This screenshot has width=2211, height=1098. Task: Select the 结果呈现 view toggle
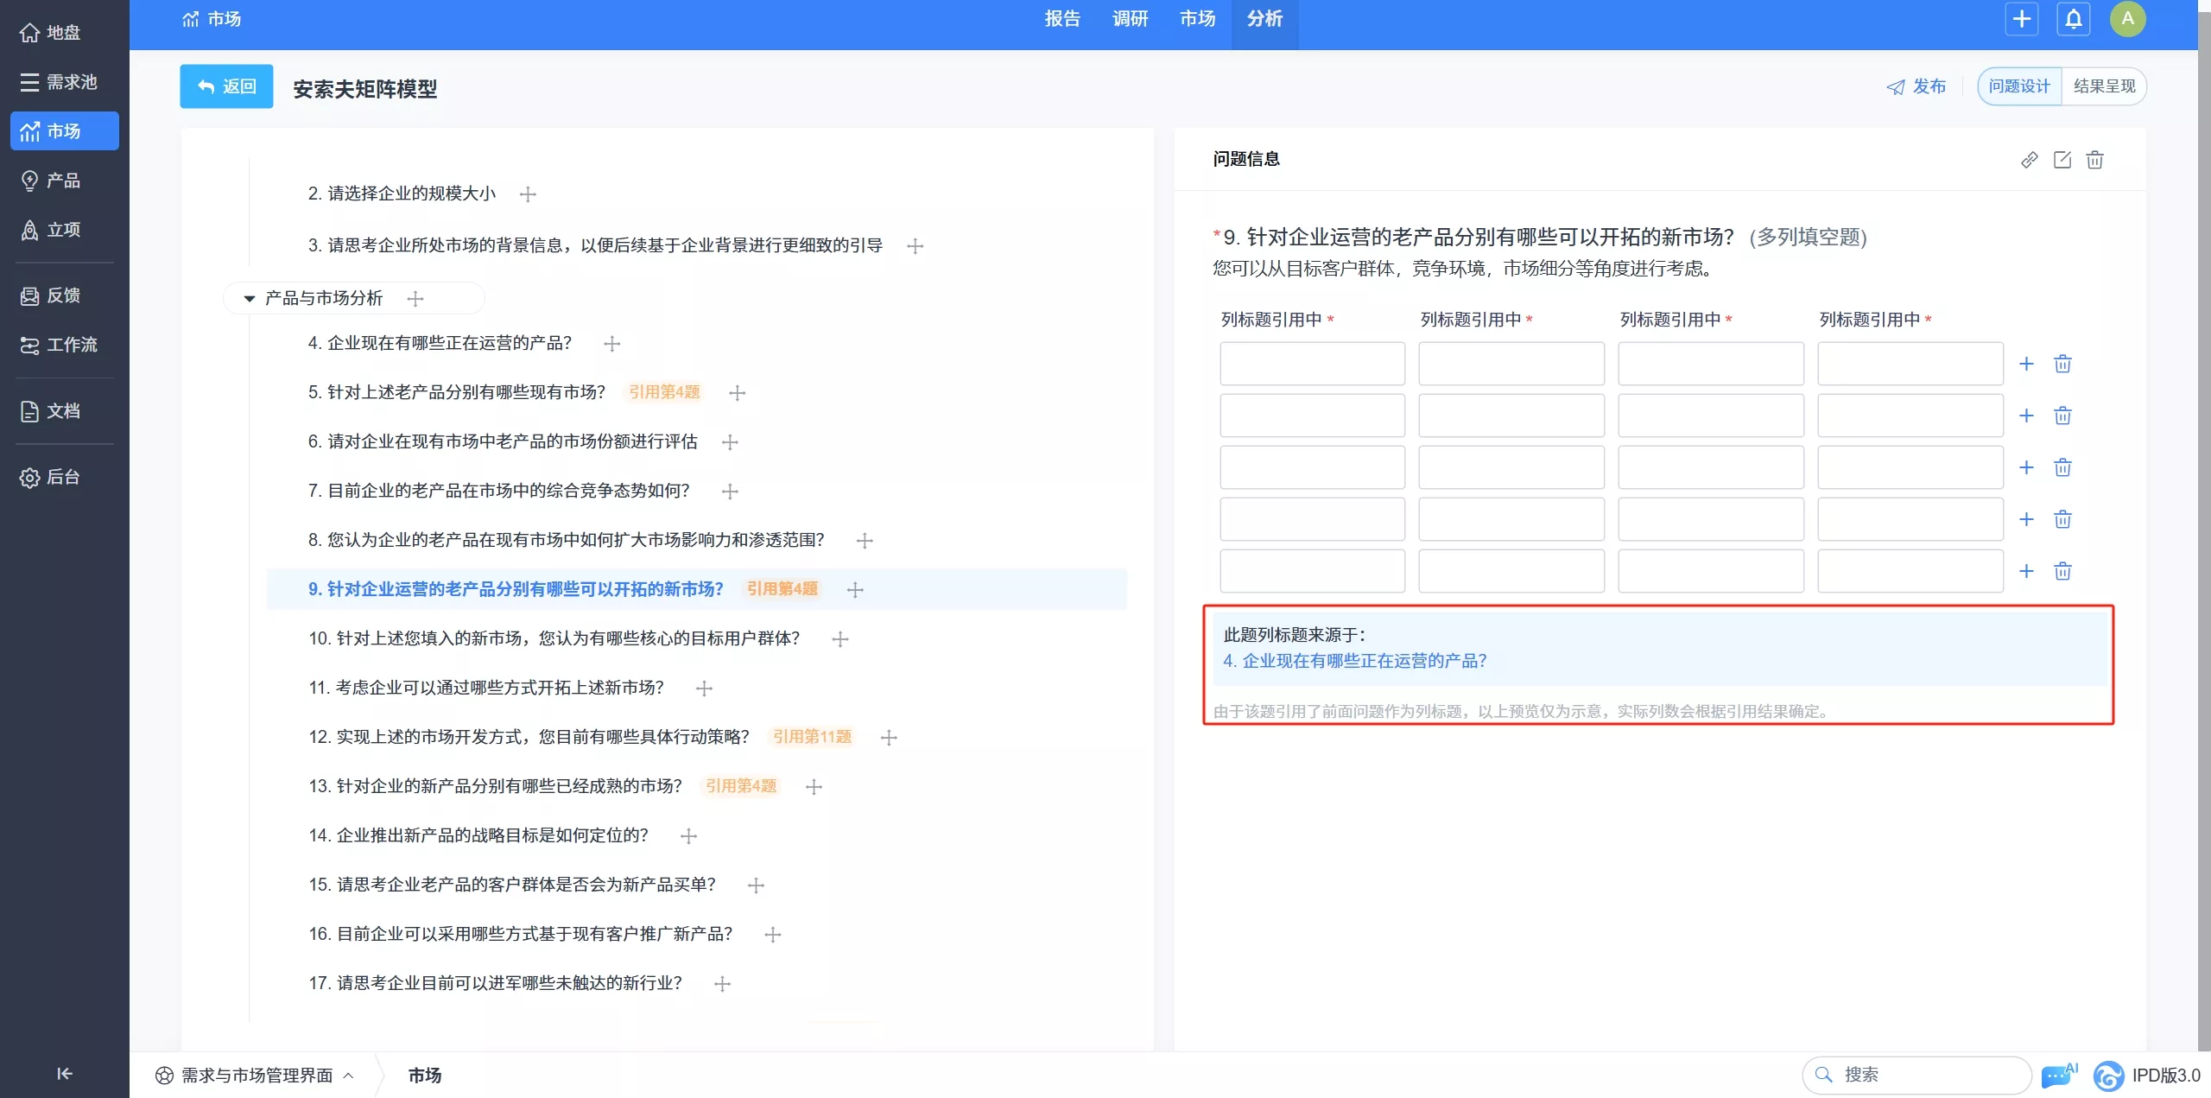coord(2104,86)
